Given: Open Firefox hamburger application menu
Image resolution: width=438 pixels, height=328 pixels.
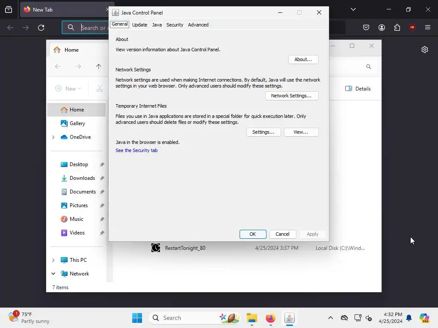Looking at the screenshot, I should (x=427, y=27).
